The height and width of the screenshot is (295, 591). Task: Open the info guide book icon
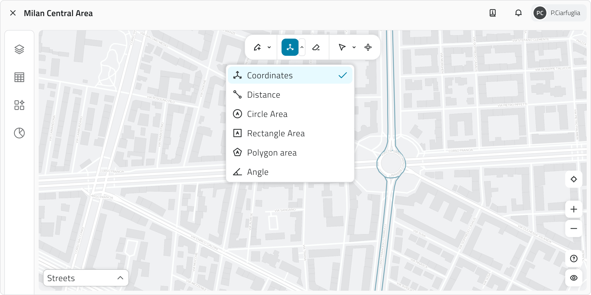click(x=493, y=13)
